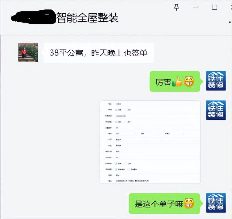Click the thumbs-up emoji in 厉害 message
The height and width of the screenshot is (219, 232).
[x=177, y=82]
